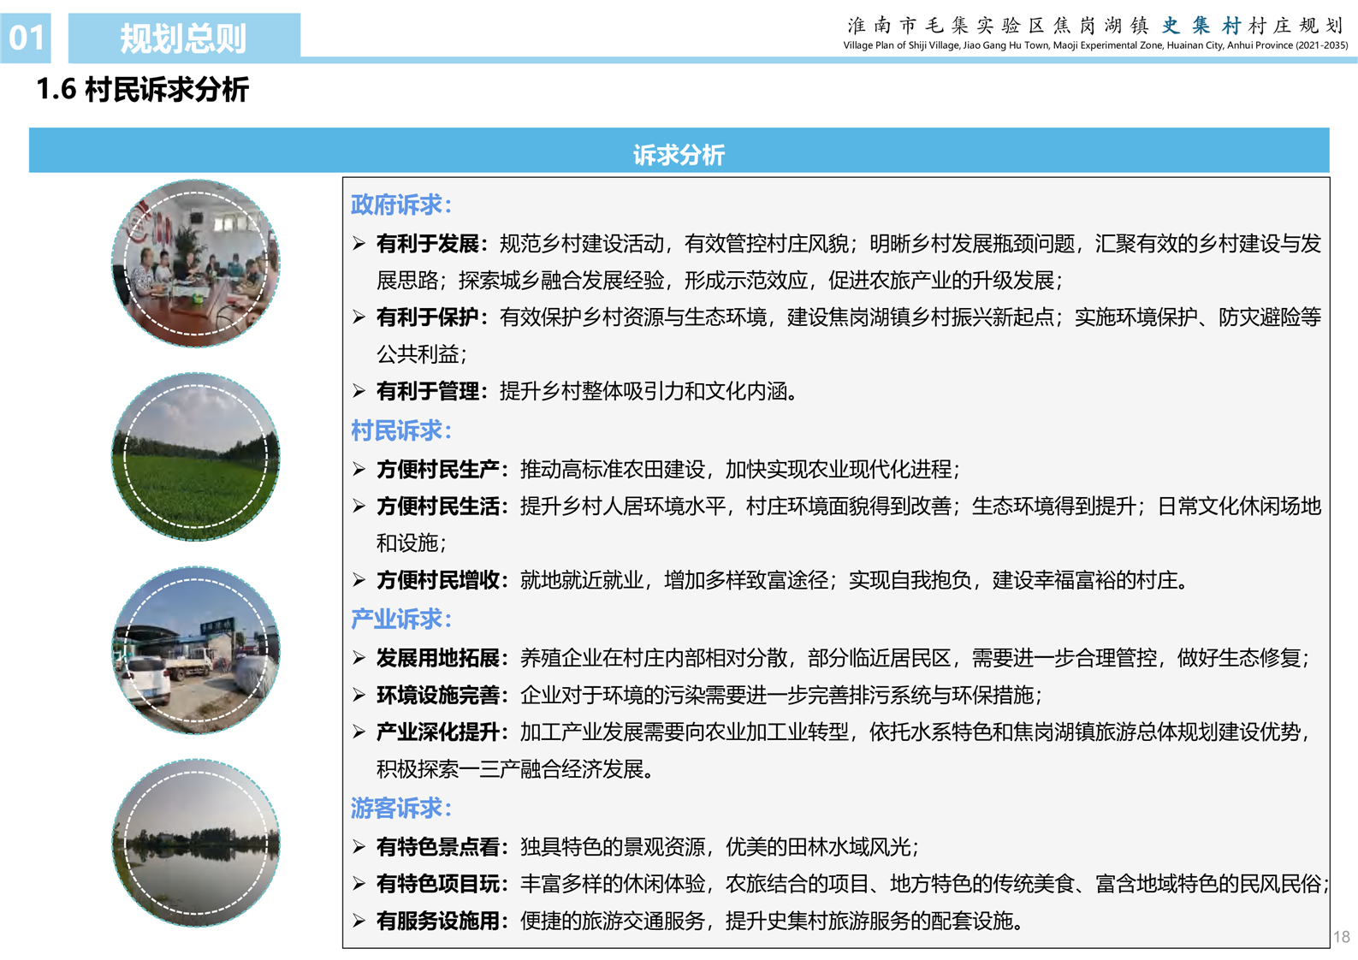Click the arrow bullet beside 有利于发展

(x=359, y=245)
